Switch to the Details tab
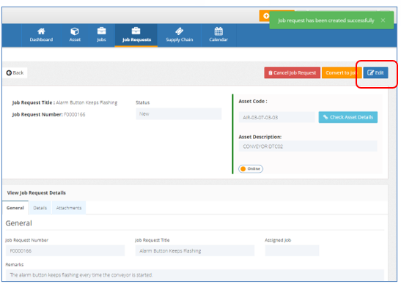 pyautogui.click(x=40, y=208)
